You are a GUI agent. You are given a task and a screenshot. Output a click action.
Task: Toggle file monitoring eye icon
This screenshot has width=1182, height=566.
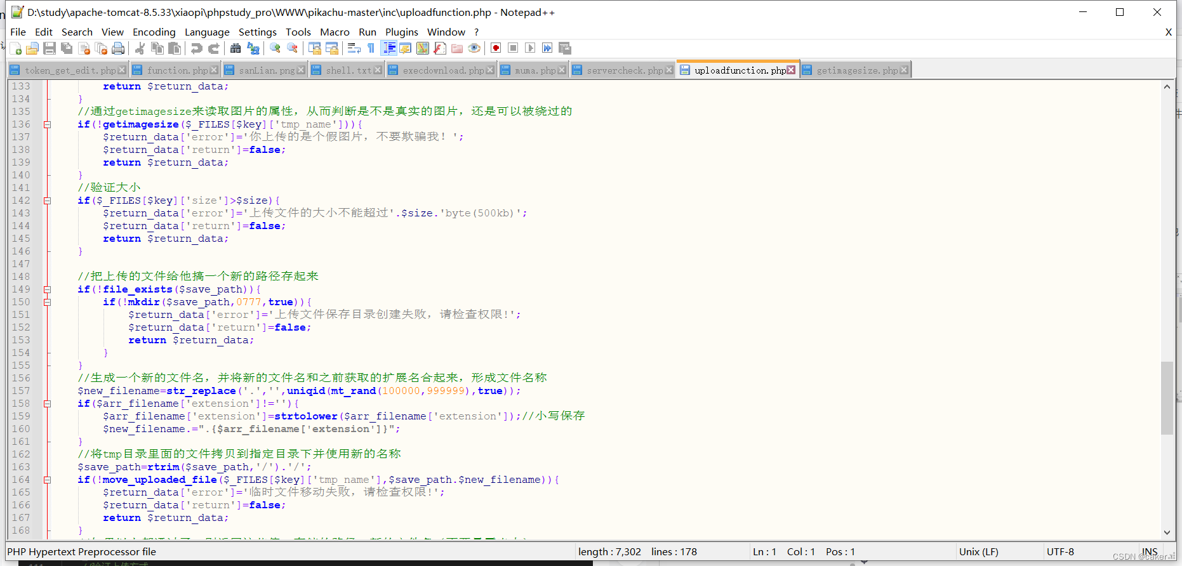point(474,48)
